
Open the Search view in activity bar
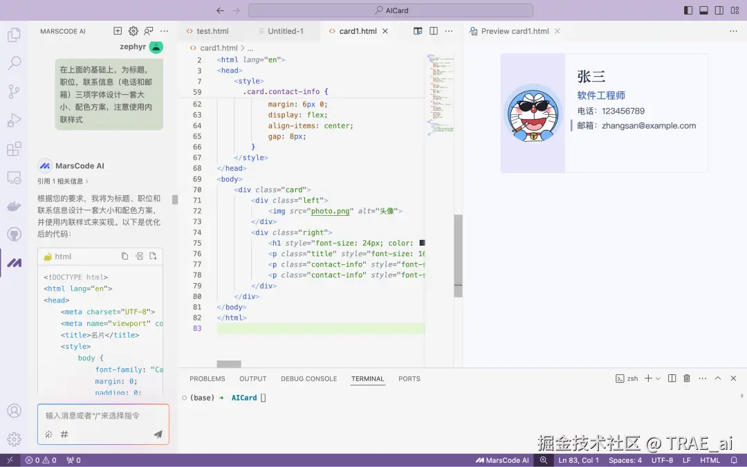coord(14,63)
